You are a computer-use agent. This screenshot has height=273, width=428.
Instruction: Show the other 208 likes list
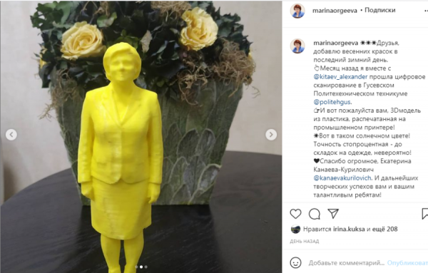pos(385,229)
